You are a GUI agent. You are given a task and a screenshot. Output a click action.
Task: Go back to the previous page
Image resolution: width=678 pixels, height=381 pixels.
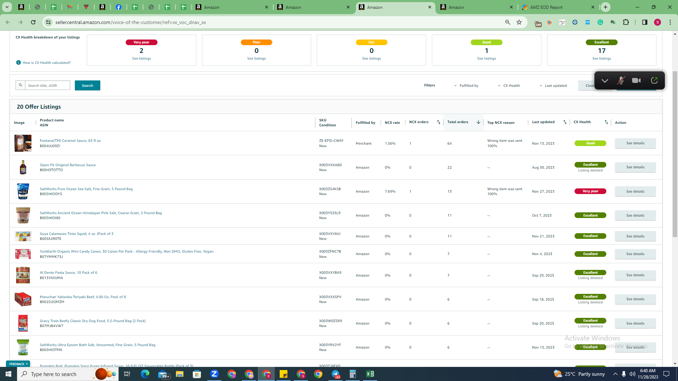(8, 22)
